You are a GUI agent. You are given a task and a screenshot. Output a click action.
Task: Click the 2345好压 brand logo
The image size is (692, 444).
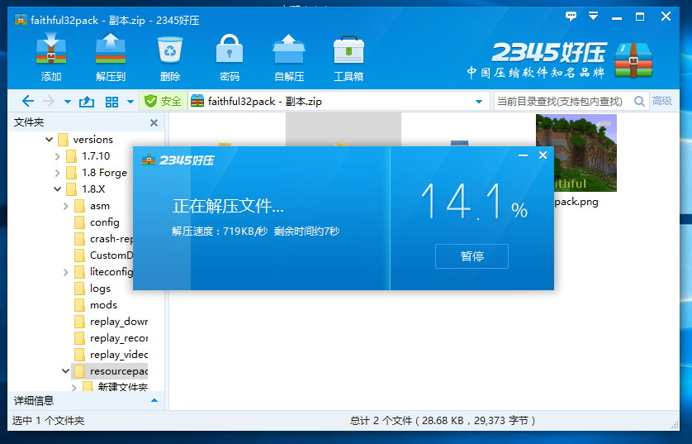click(560, 60)
